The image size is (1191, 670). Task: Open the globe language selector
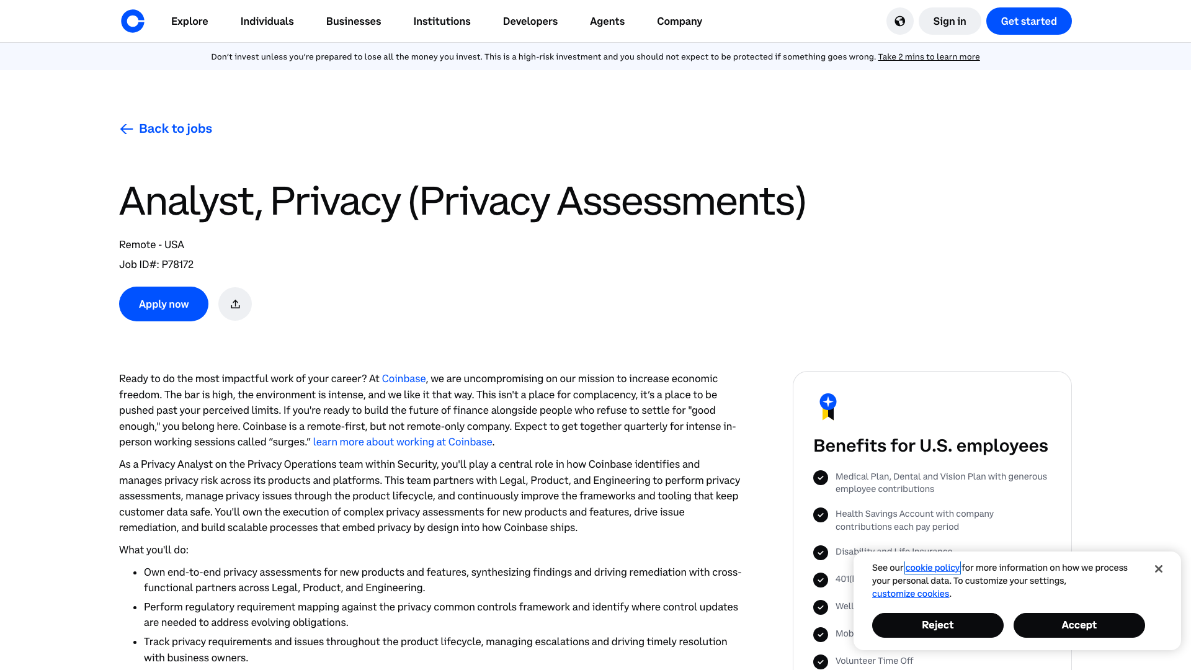coord(899,21)
